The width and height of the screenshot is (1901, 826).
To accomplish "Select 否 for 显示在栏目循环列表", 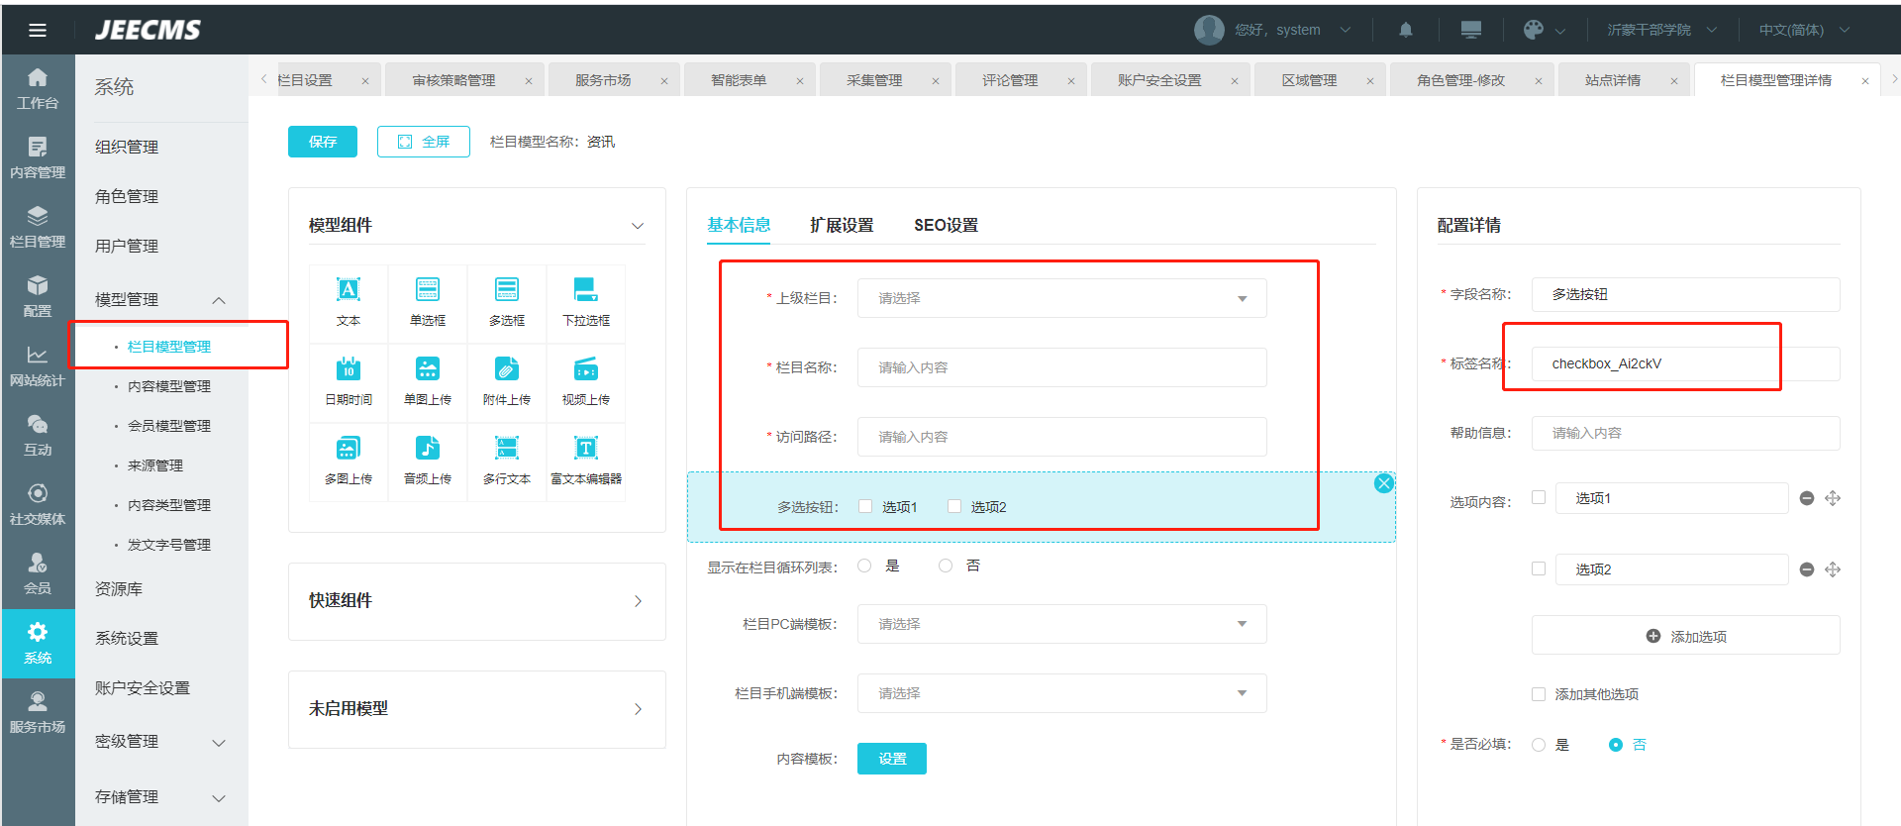I will point(946,566).
